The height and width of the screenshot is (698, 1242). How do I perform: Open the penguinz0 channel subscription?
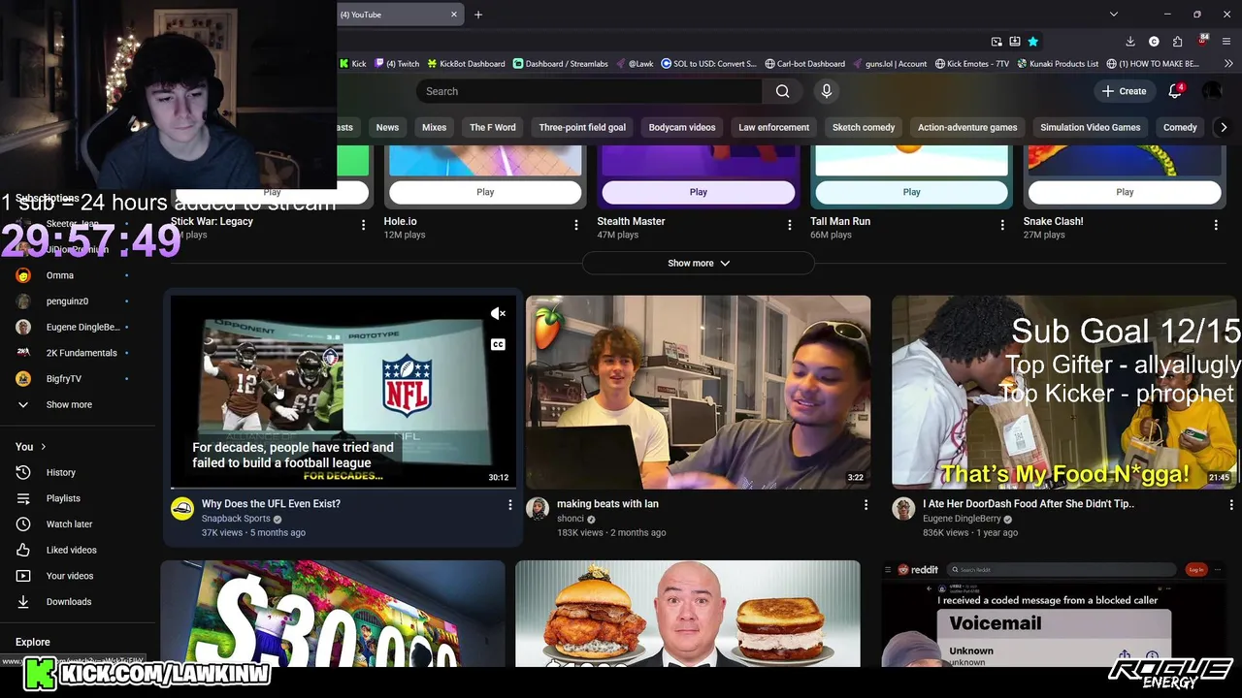click(x=67, y=301)
